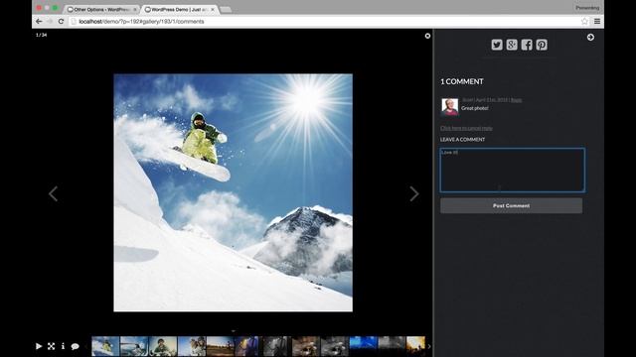Viewport: 636px width, 357px height.
Task: Select the fifth landscape thumbnail
Action: tap(221, 346)
